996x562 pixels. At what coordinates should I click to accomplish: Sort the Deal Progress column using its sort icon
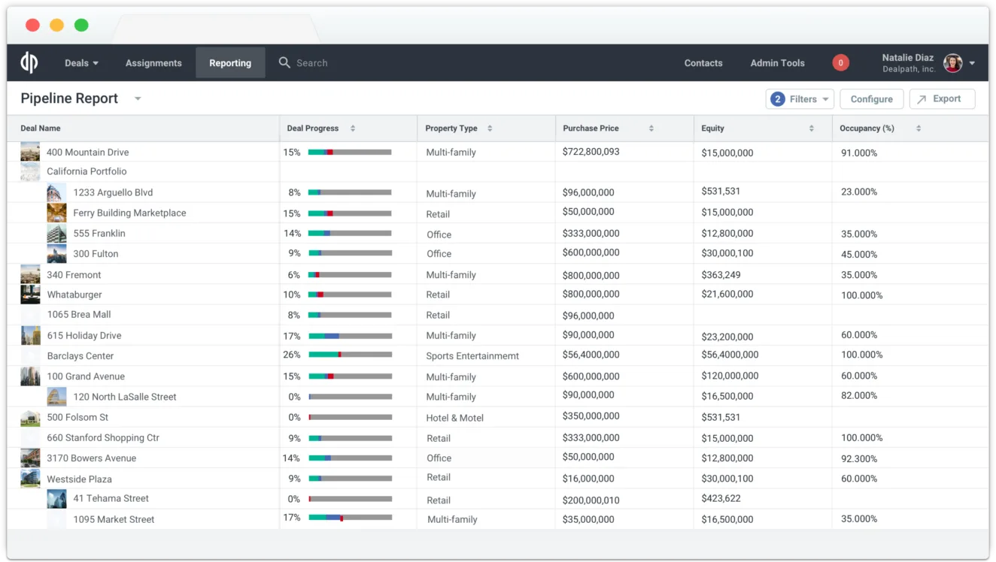coord(354,128)
